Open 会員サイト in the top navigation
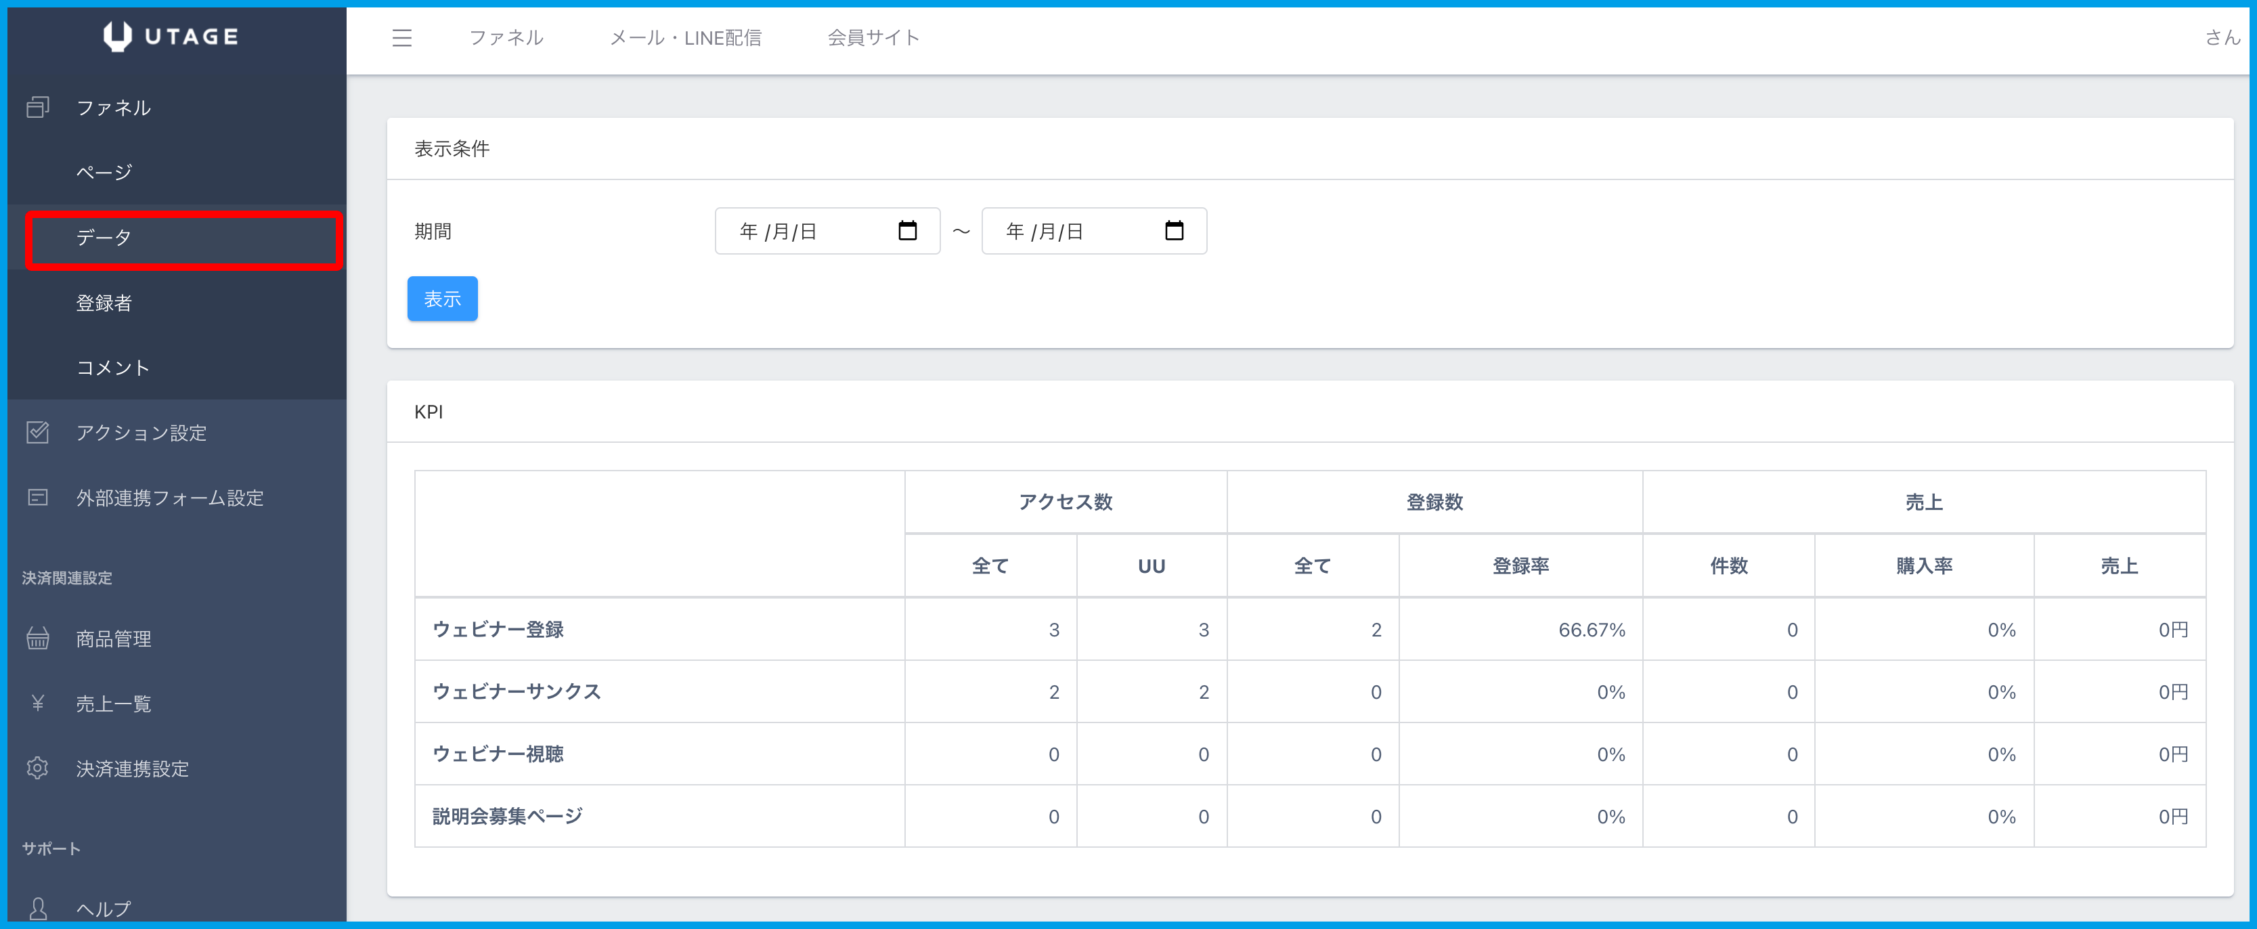 click(873, 38)
